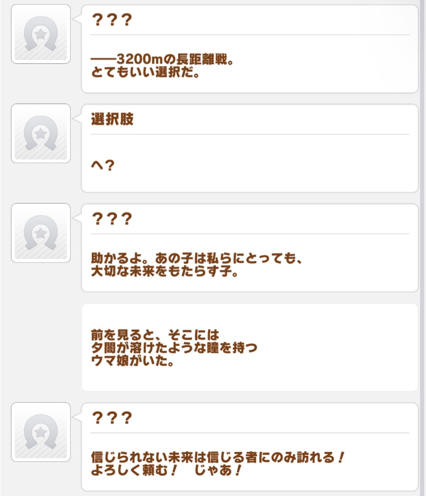This screenshot has height=496, width=426.
Task: Select the ウマ娘がいた narration line
Action: [x=132, y=361]
